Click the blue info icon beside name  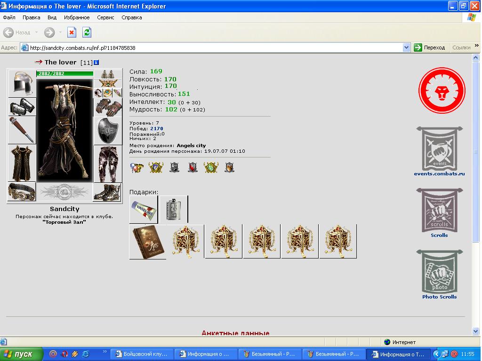pyautogui.click(x=96, y=63)
